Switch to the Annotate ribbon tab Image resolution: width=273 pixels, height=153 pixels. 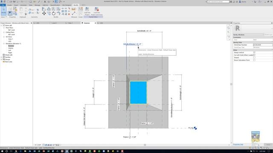pos(23,5)
